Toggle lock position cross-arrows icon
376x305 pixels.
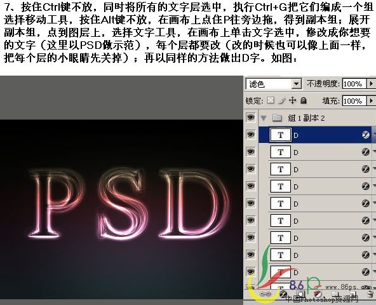(x=293, y=100)
